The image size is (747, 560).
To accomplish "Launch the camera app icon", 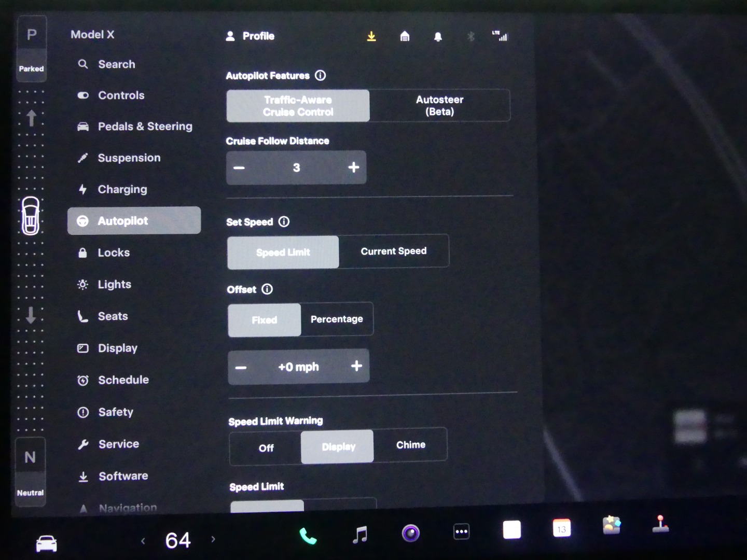I will [410, 533].
